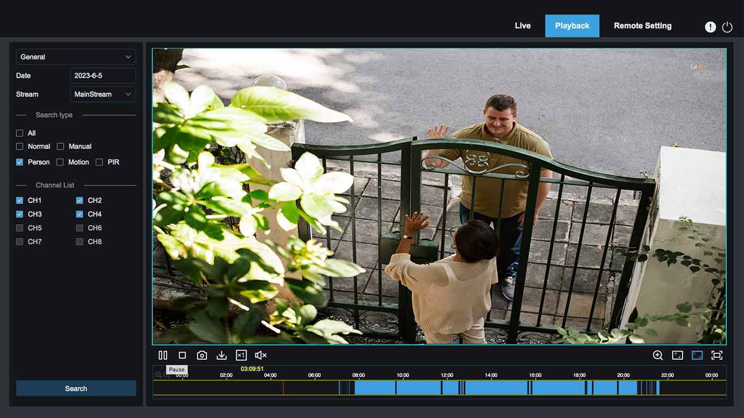Click the date field 2023-6-5

103,76
